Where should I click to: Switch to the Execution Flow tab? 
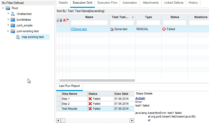pos(107,3)
